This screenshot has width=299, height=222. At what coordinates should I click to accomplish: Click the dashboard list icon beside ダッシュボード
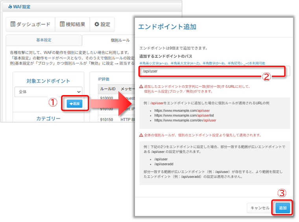[13, 24]
